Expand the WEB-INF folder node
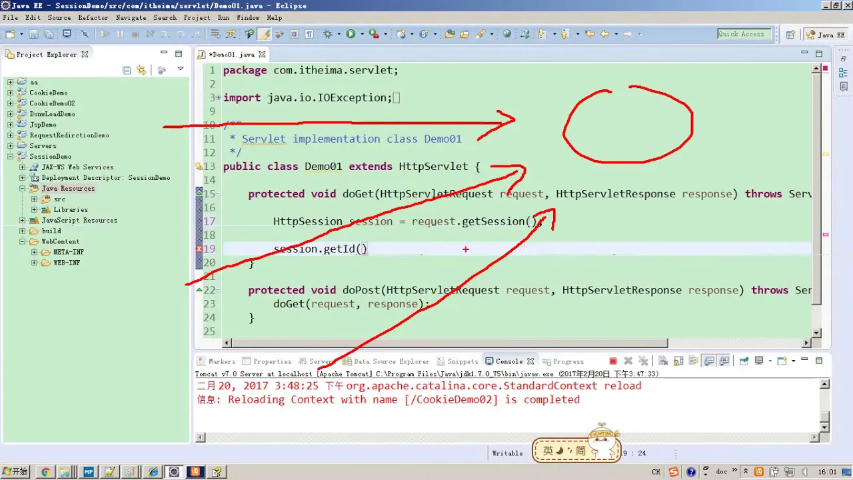The width and height of the screenshot is (853, 480). [x=35, y=263]
